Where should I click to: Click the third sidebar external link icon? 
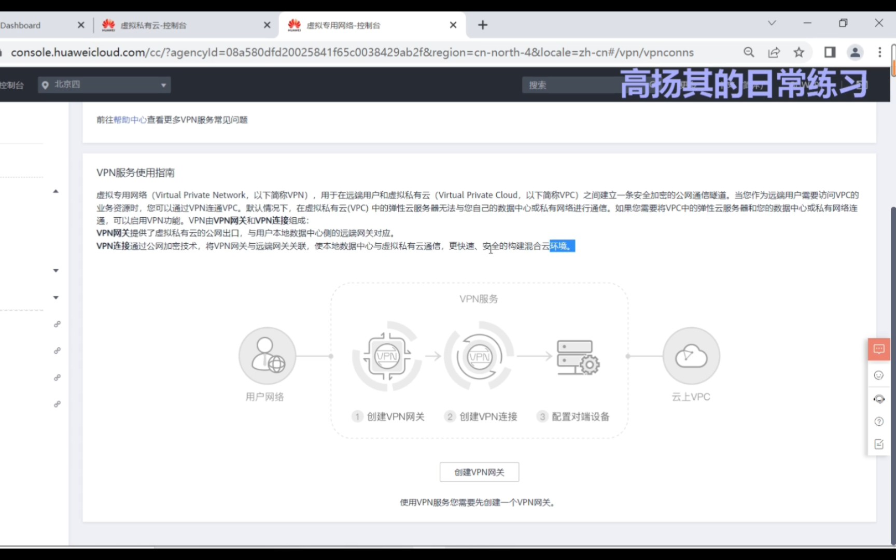coord(57,378)
